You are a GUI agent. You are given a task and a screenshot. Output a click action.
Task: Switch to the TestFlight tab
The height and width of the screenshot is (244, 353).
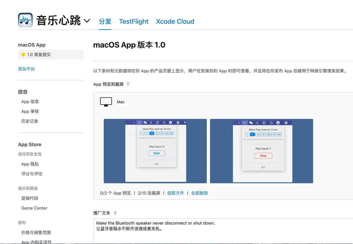[x=134, y=21]
